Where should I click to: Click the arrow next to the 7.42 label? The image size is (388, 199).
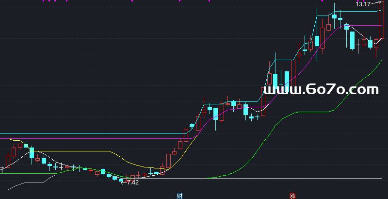(123, 182)
